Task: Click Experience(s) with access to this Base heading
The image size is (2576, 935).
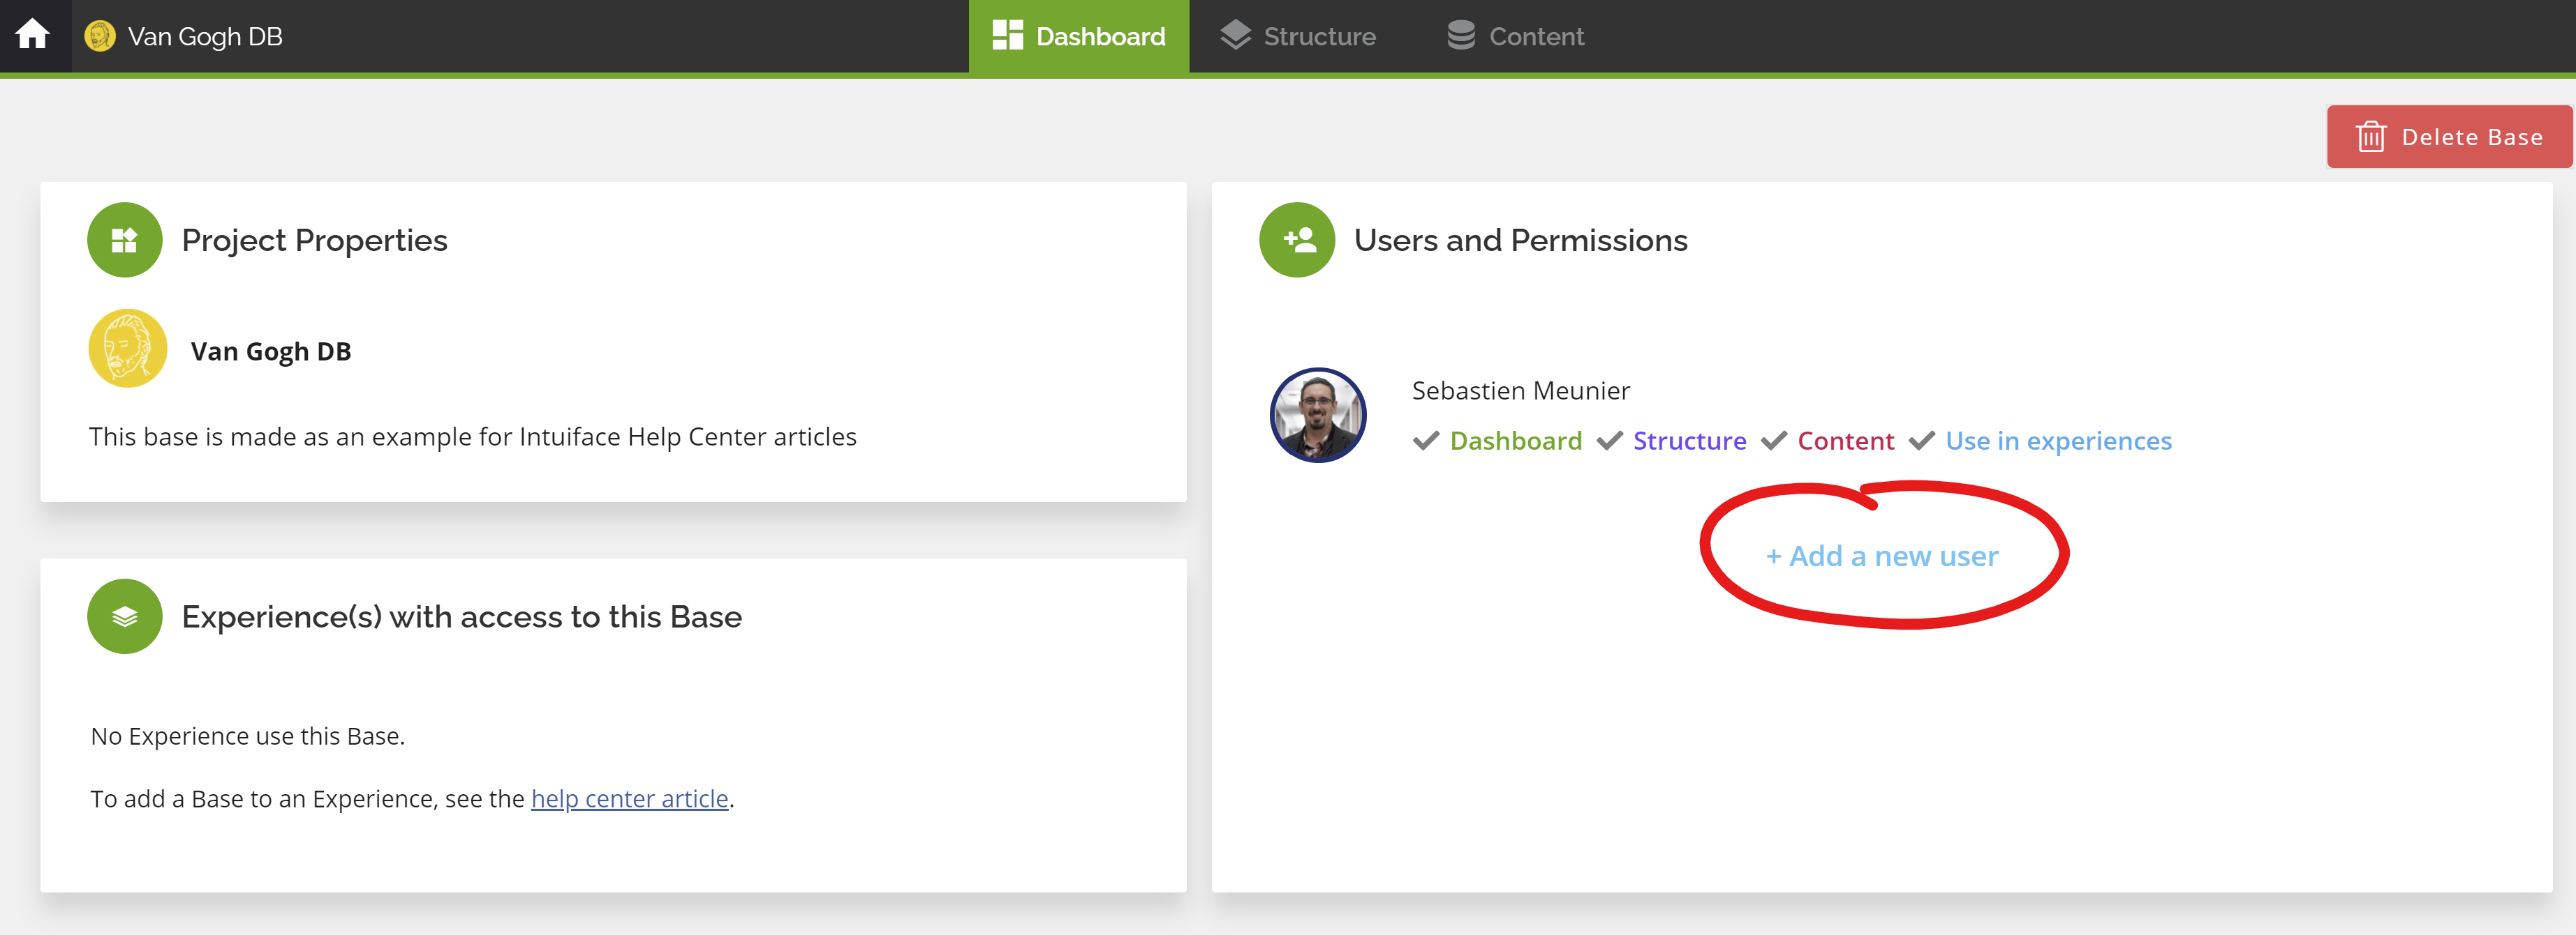Action: tap(462, 616)
